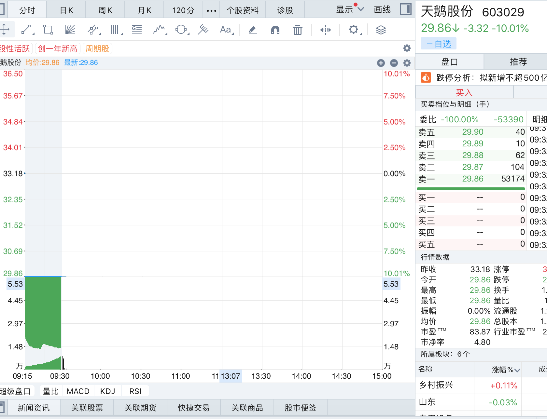547x419 pixels.
Task: Open 个股资料 stock info tab
Action: click(243, 10)
